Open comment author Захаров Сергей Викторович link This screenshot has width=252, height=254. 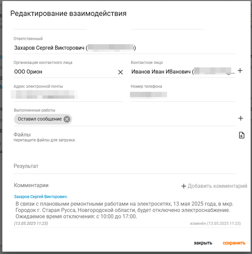41,197
